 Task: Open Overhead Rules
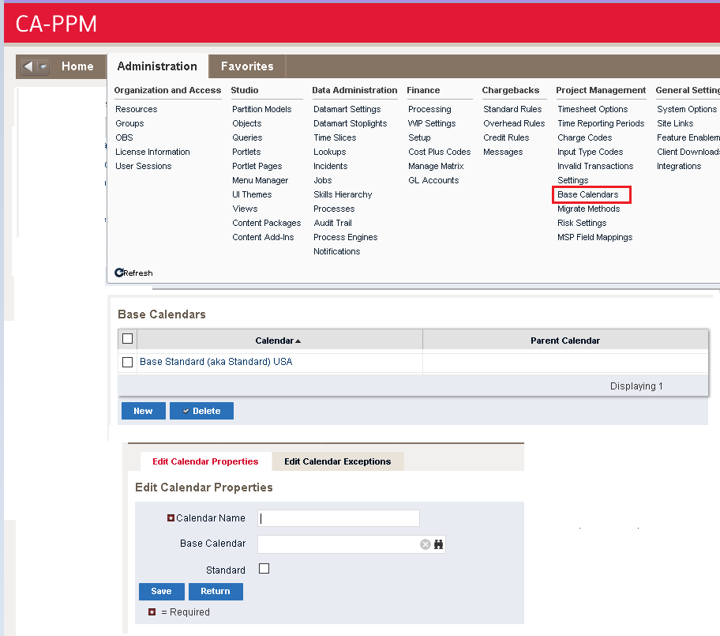tap(514, 123)
